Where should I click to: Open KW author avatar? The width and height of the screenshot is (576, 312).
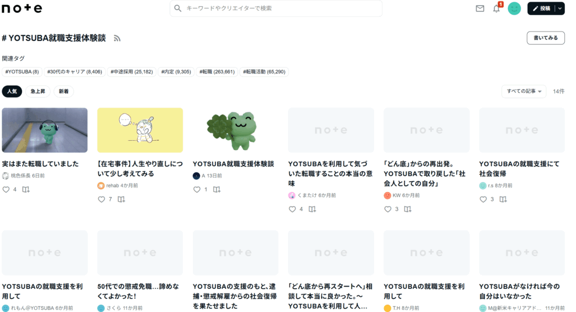[387, 195]
